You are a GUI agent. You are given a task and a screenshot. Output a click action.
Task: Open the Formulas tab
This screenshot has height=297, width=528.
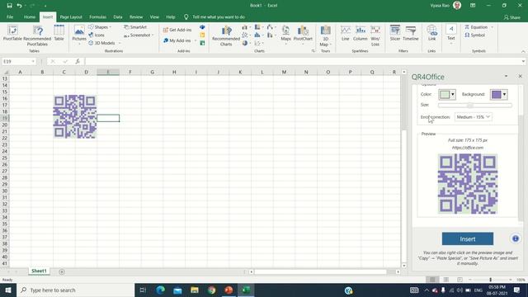pyautogui.click(x=97, y=16)
